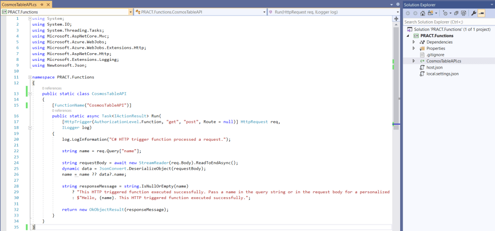Expand the Dependencies node

pyautogui.click(x=414, y=42)
